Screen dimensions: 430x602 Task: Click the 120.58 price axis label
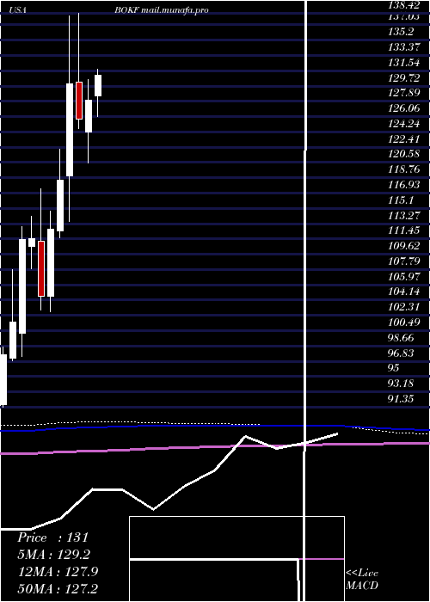pyautogui.click(x=404, y=154)
